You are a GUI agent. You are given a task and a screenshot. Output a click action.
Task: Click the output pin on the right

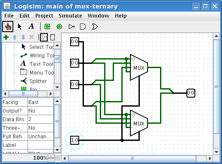tap(191, 93)
